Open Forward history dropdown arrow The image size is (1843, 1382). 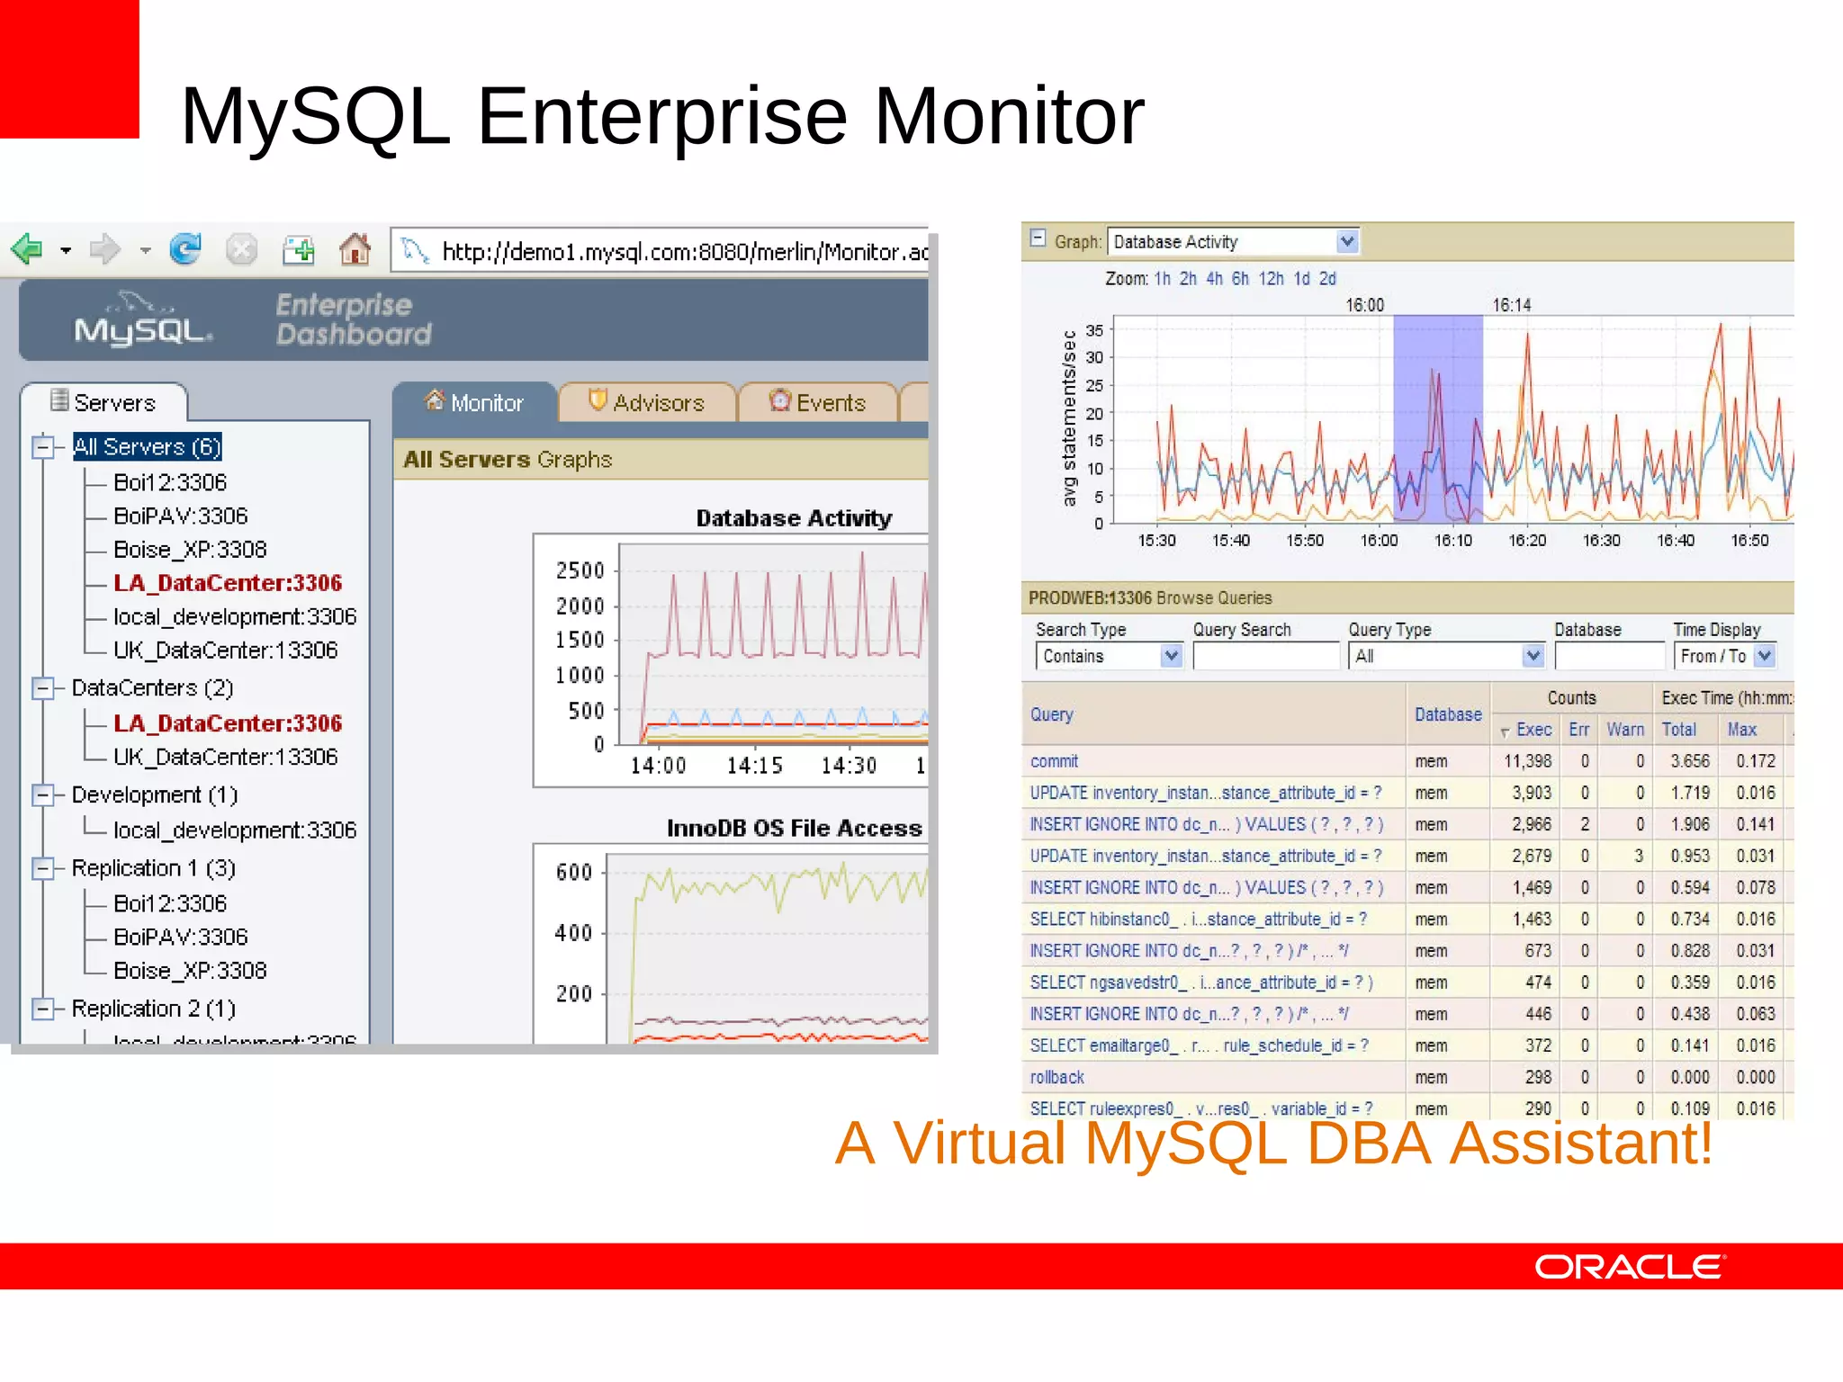click(145, 251)
